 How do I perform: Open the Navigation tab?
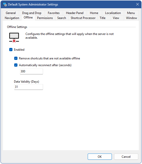(x=12, y=18)
